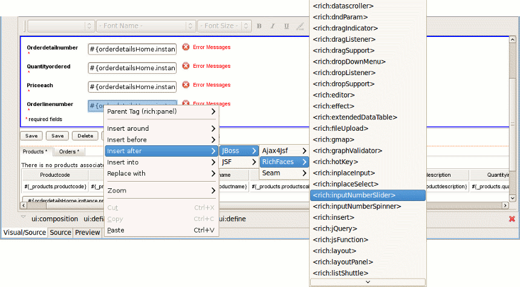The image size is (520, 287).
Task: Switch to the Orders tab
Action: point(69,151)
